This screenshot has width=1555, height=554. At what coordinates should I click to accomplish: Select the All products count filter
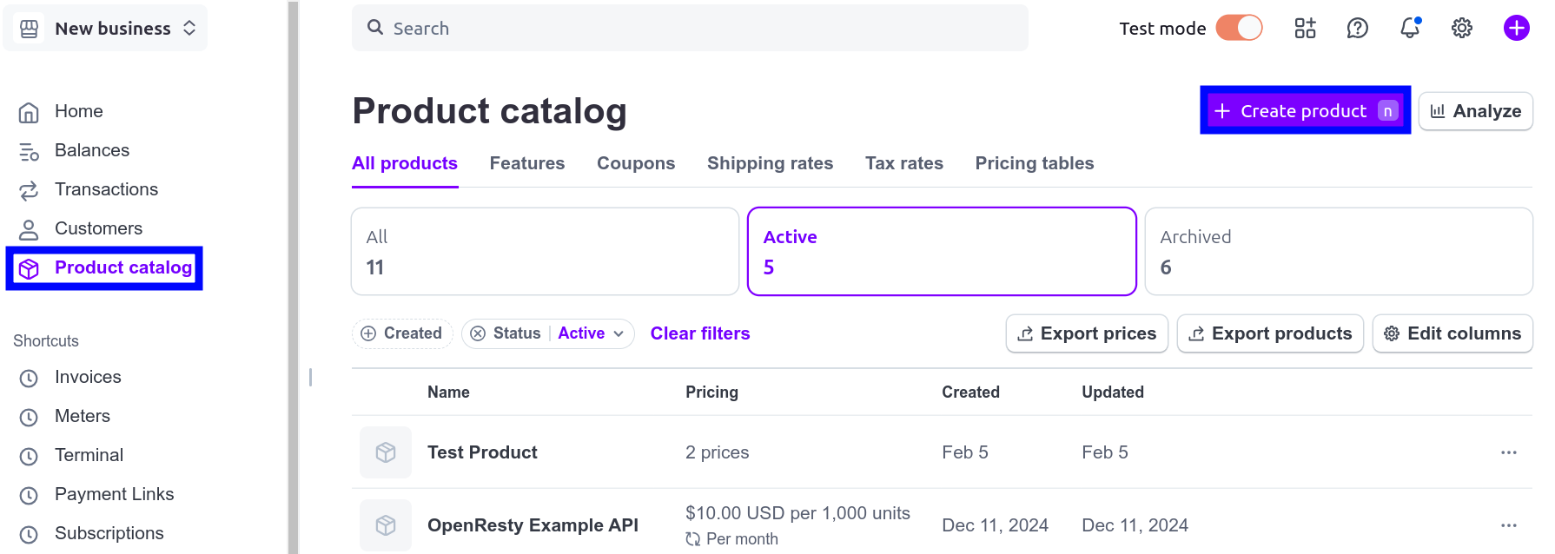(x=545, y=251)
